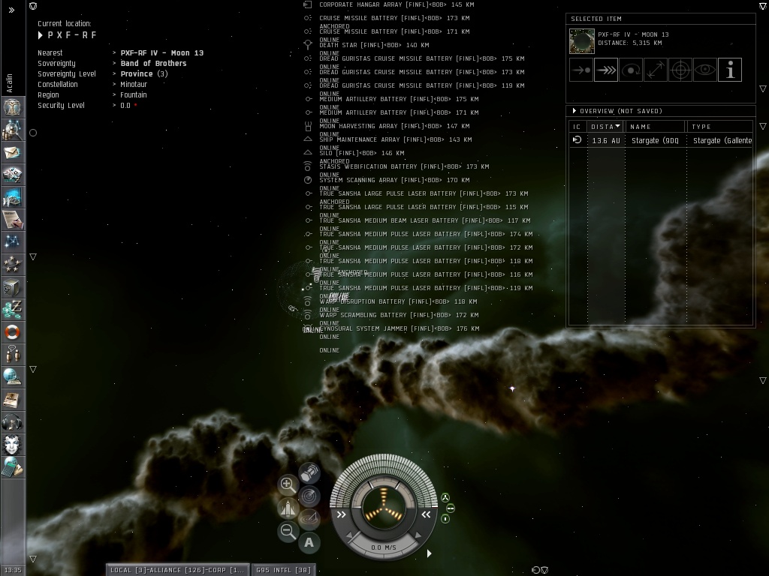The width and height of the screenshot is (769, 576).
Task: Open People & Places magnifier icon
Action: 12,129
